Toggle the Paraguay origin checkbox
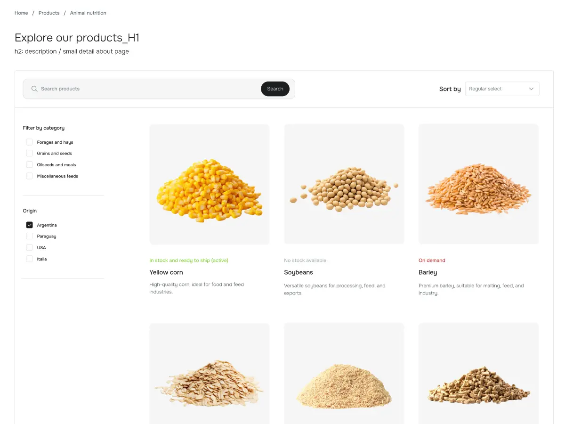Screen dimensions: 565x424 click(x=30, y=236)
